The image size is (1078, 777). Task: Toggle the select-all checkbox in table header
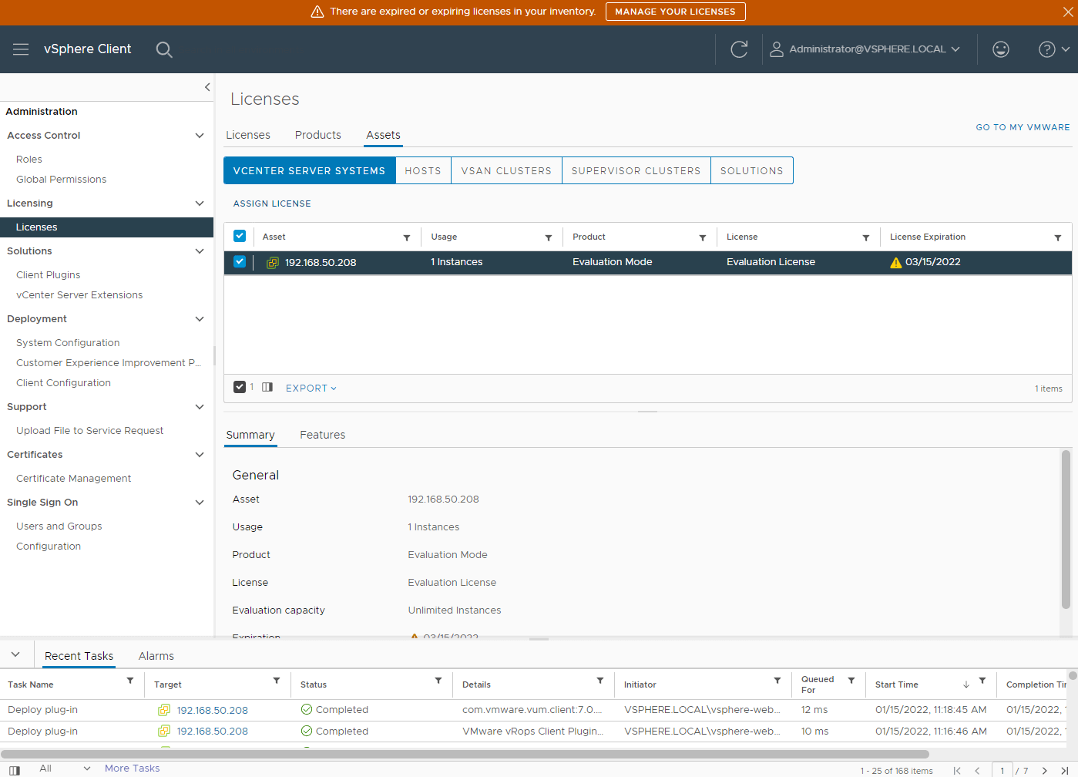[x=240, y=237]
